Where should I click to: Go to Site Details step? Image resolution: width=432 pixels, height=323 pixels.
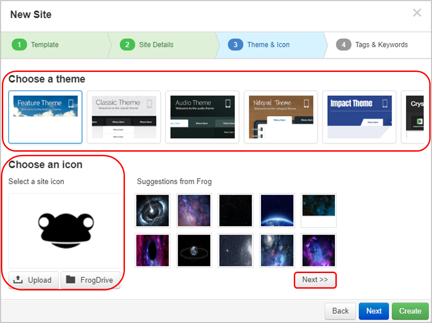click(162, 45)
